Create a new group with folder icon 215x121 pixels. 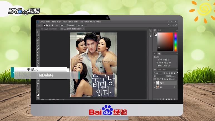(169, 99)
